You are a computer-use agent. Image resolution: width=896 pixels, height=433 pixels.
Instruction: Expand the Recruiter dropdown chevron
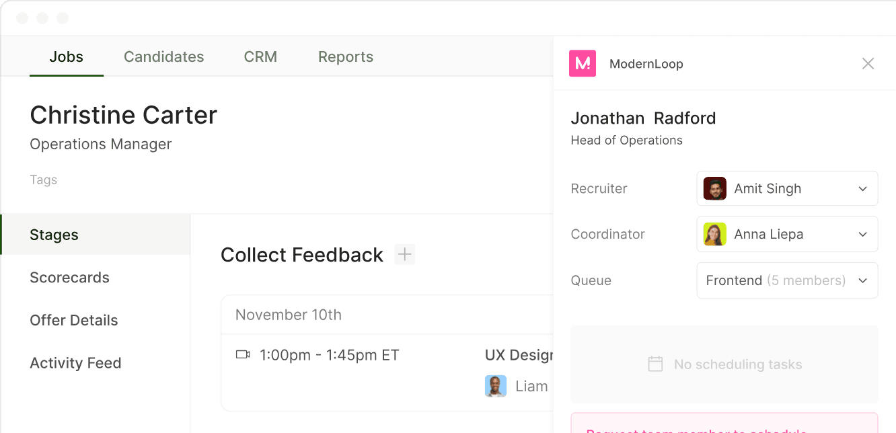[x=863, y=189]
